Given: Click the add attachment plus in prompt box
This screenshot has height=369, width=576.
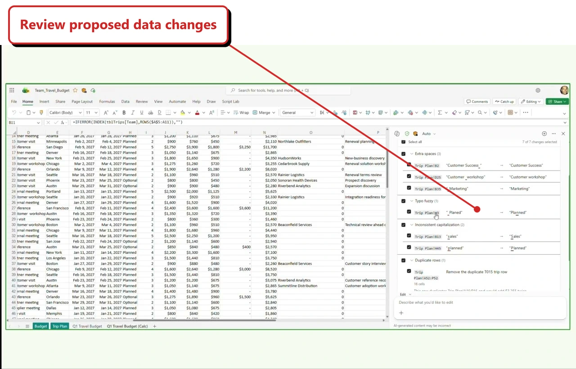Looking at the screenshot, I should click(x=401, y=313).
